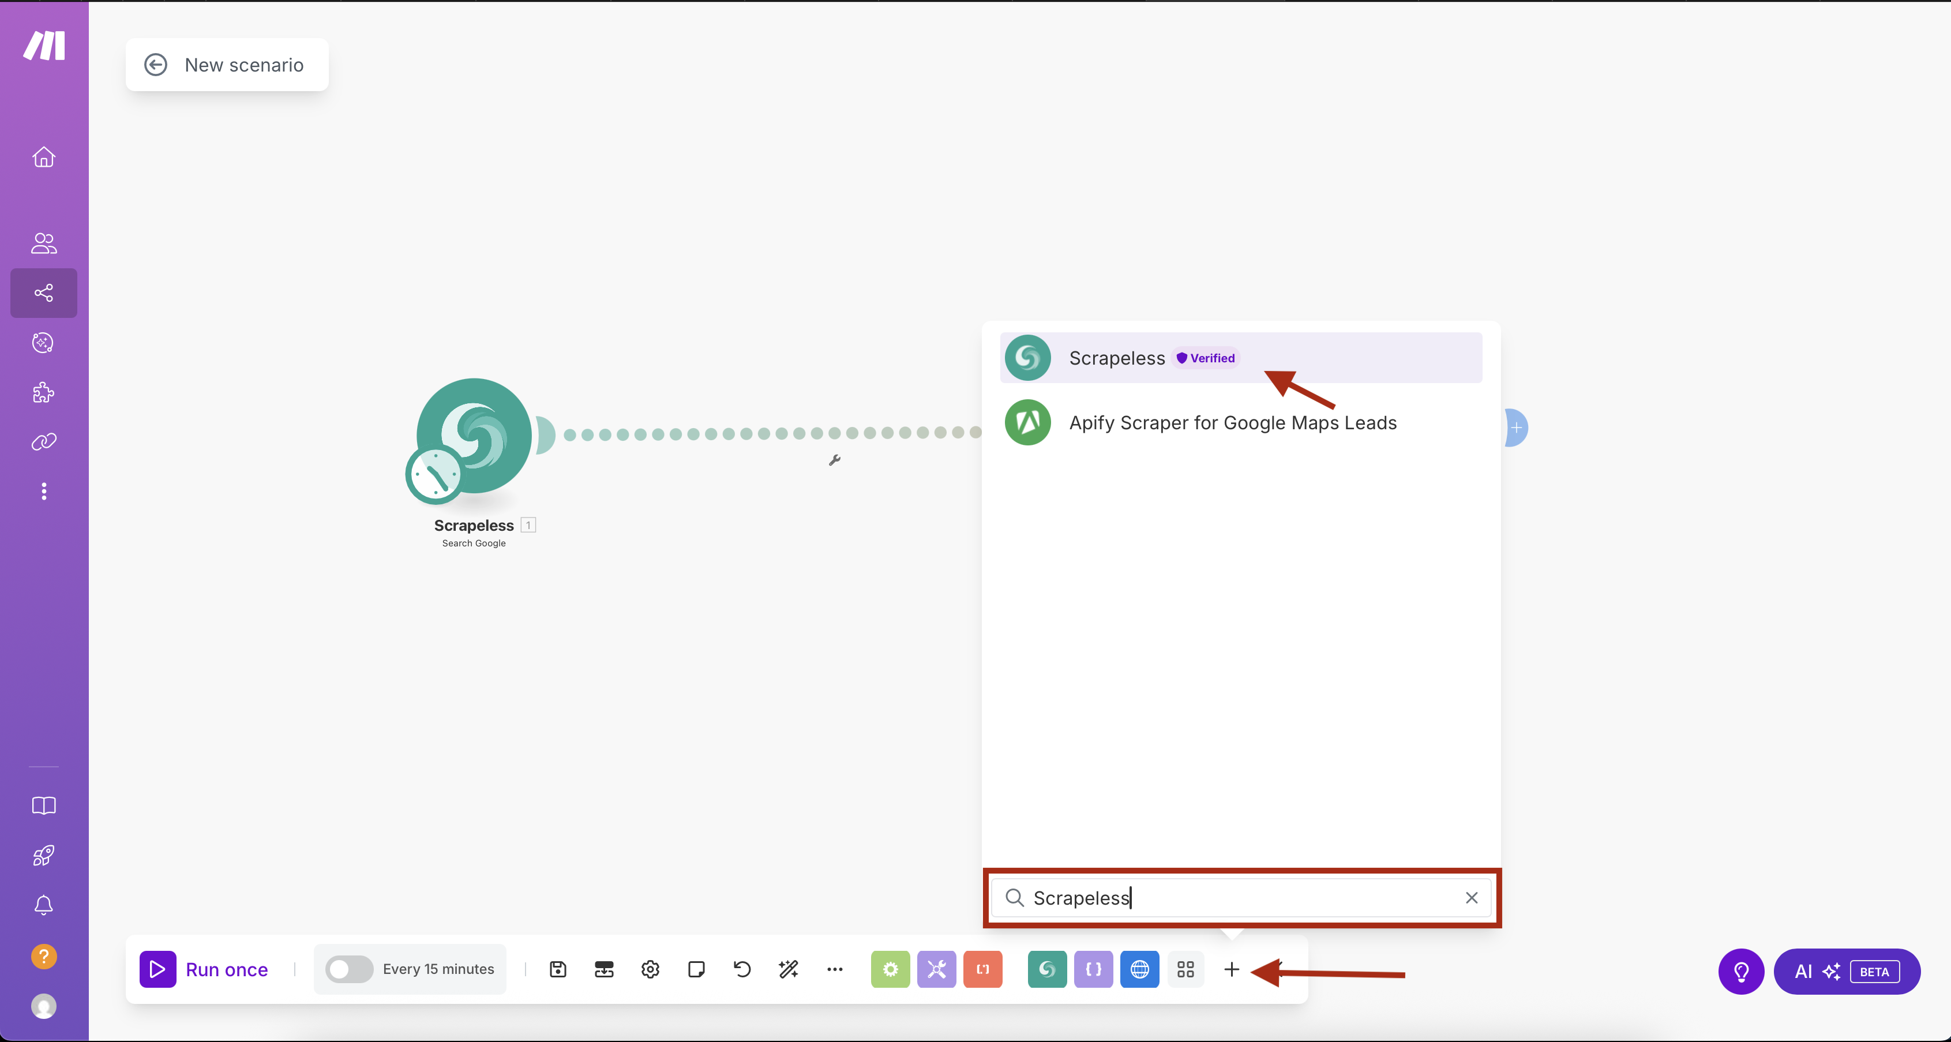Open user profile avatar
The image size is (1951, 1042).
(44, 1006)
